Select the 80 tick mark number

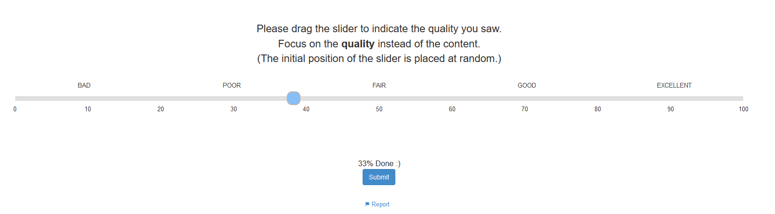tap(598, 109)
